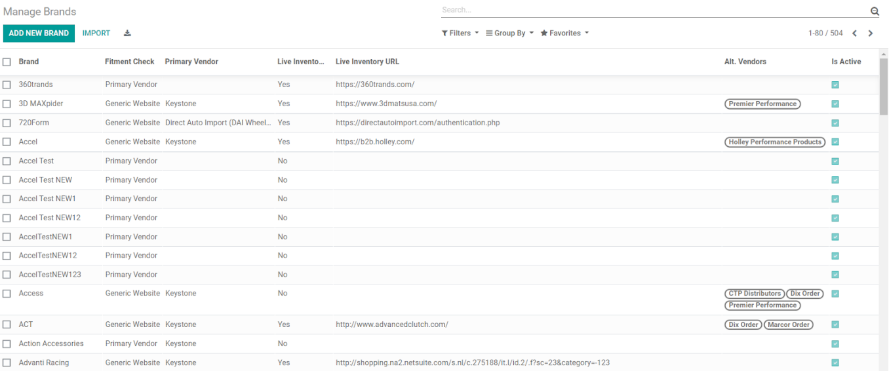Click Is Active checkmark for 360trands
889x371 pixels.
tap(835, 85)
